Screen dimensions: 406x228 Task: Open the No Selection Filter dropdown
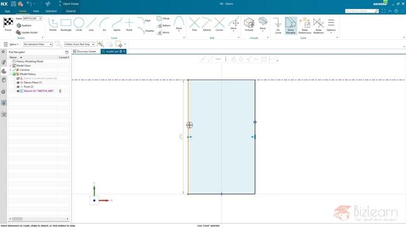pyautogui.click(x=38, y=44)
